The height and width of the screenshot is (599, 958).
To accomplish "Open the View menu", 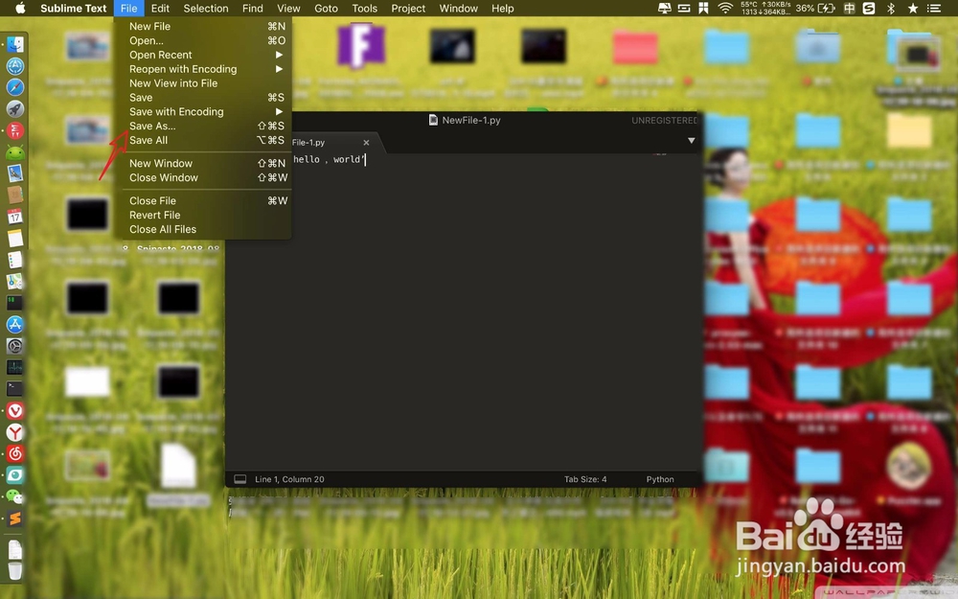I will pos(288,8).
